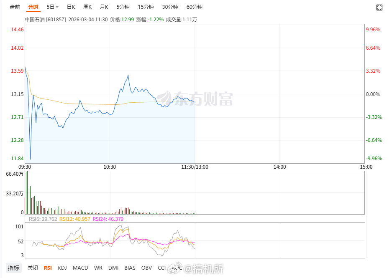Switch to the 15分钟 chart

[146, 7]
